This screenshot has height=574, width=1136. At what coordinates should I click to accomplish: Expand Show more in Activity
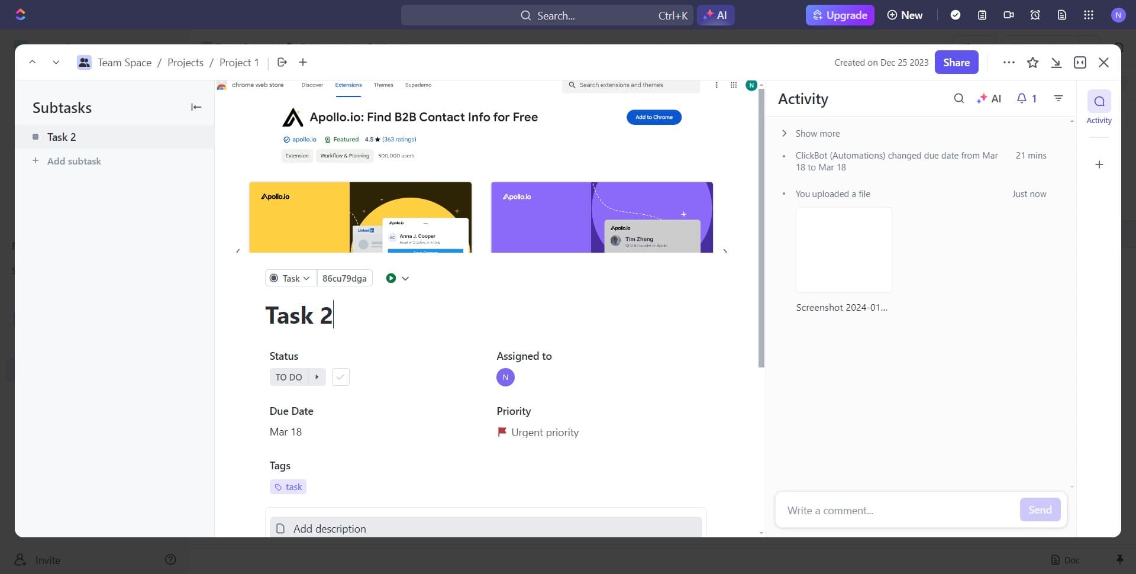pyautogui.click(x=816, y=134)
